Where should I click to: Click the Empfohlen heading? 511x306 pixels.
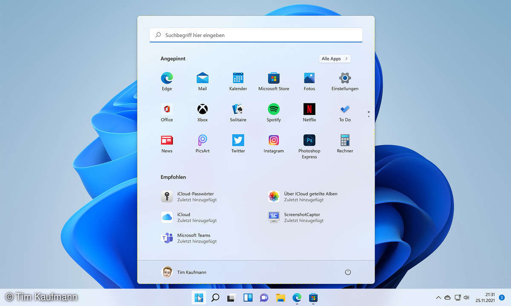[173, 177]
